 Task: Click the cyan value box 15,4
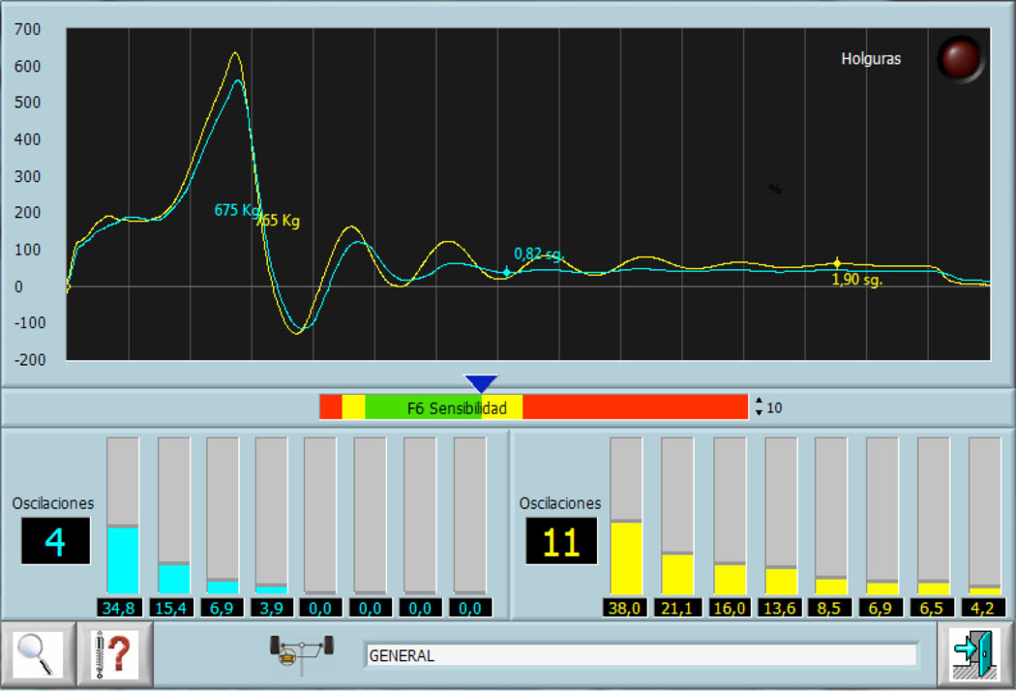click(x=173, y=608)
